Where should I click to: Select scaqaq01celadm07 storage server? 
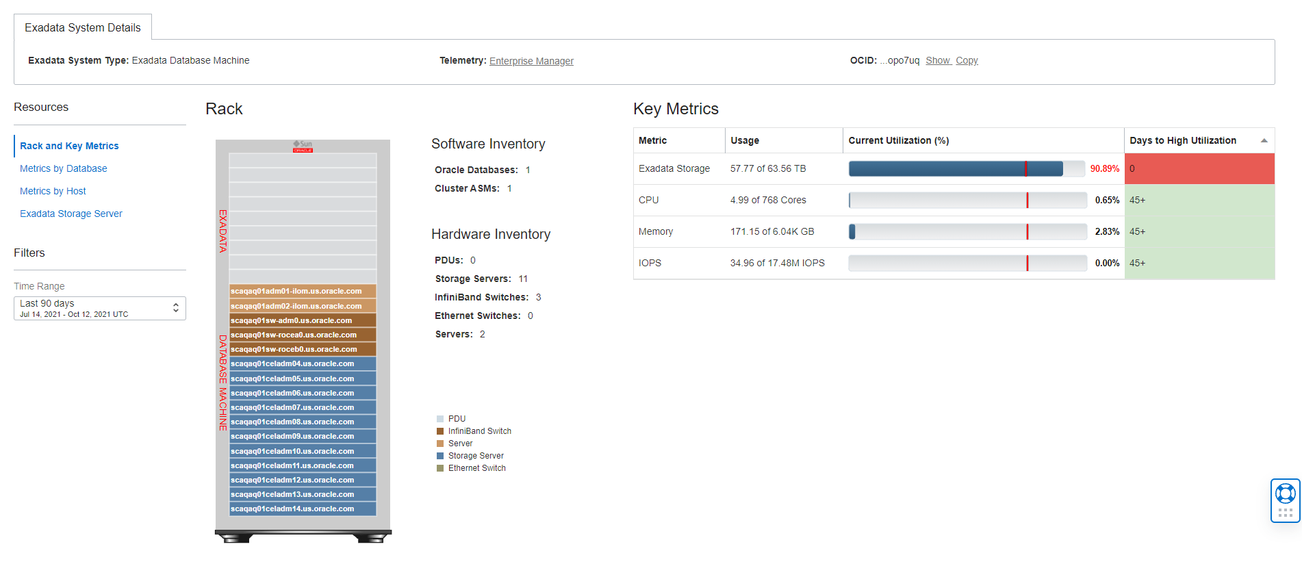pos(303,407)
